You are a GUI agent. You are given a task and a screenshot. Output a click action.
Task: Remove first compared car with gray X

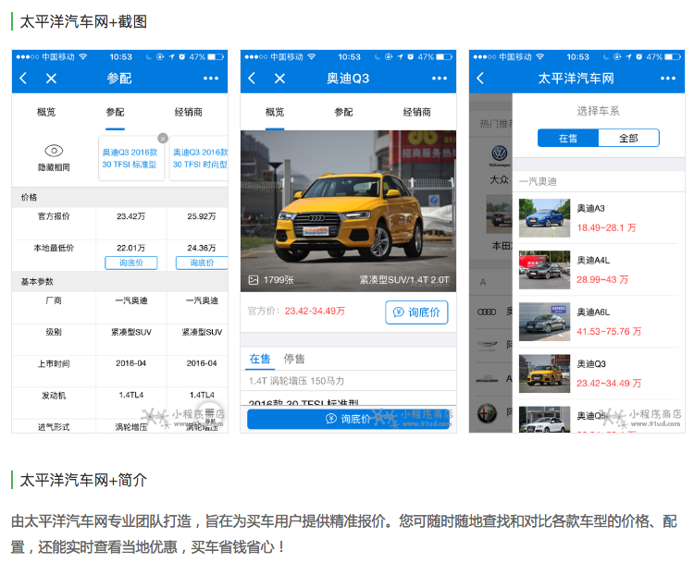pos(163,139)
